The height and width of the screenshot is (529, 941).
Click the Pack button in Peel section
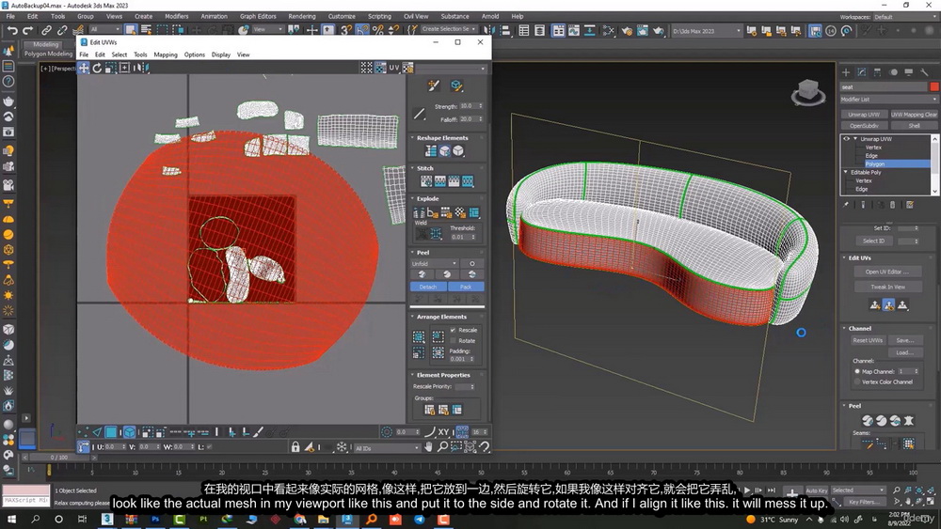click(x=466, y=287)
